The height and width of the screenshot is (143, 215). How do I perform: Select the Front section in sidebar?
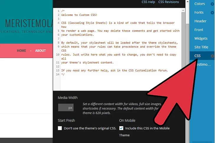(x=199, y=30)
